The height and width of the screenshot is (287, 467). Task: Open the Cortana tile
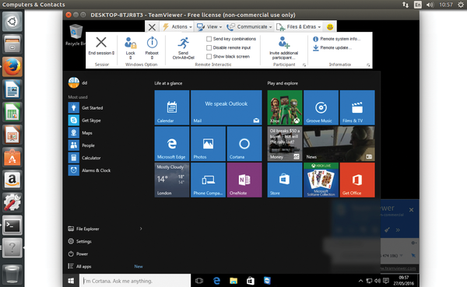[x=244, y=143]
